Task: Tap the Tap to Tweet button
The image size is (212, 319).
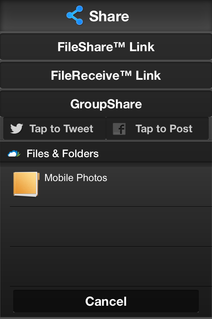Action: (x=55, y=129)
